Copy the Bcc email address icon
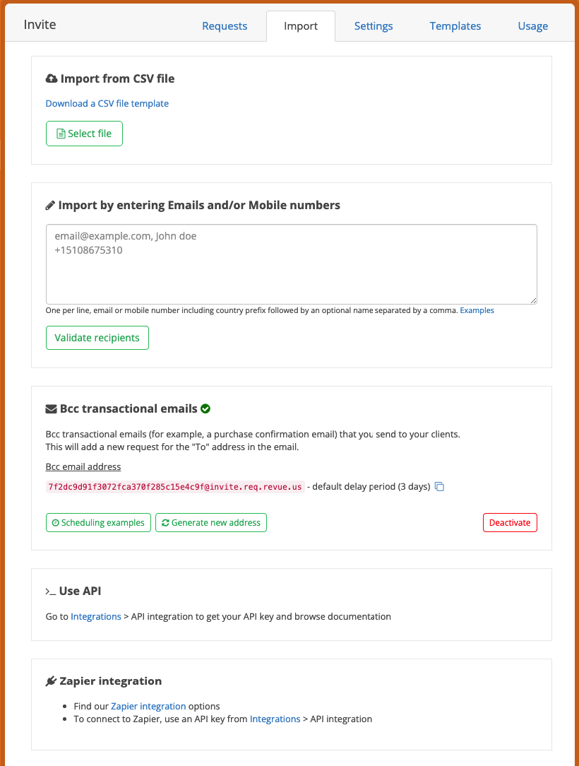This screenshot has height=766, width=579. 439,487
